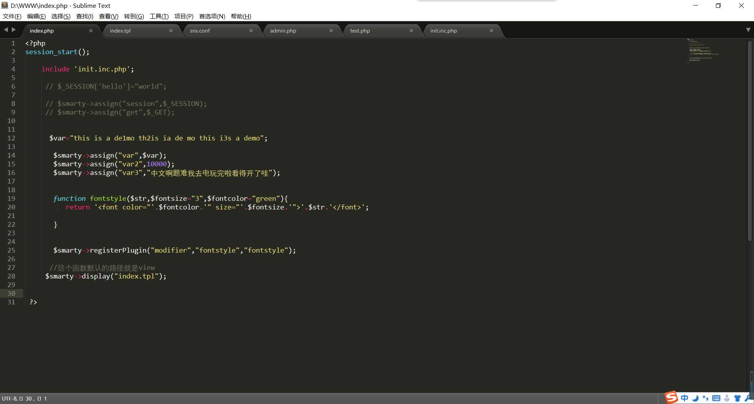Screen dimensions: 754x404
Task: Open the 项目(P) menu
Action: tap(184, 16)
